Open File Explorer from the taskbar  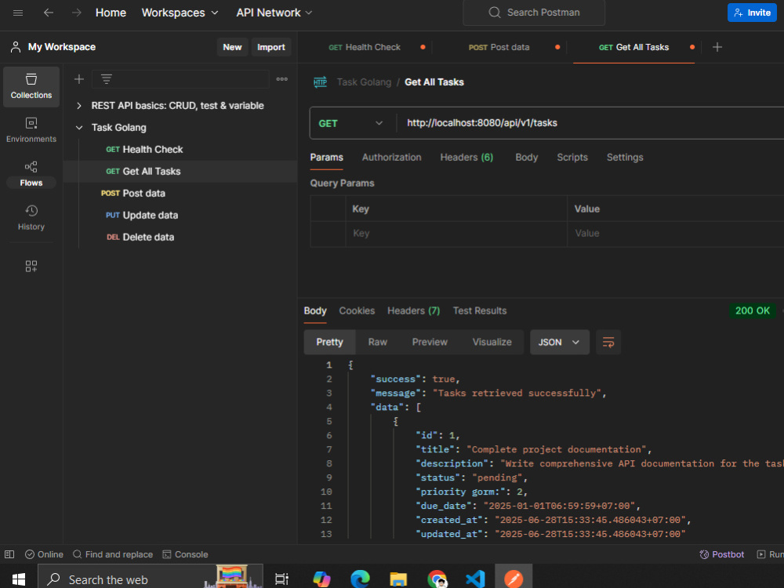click(398, 579)
